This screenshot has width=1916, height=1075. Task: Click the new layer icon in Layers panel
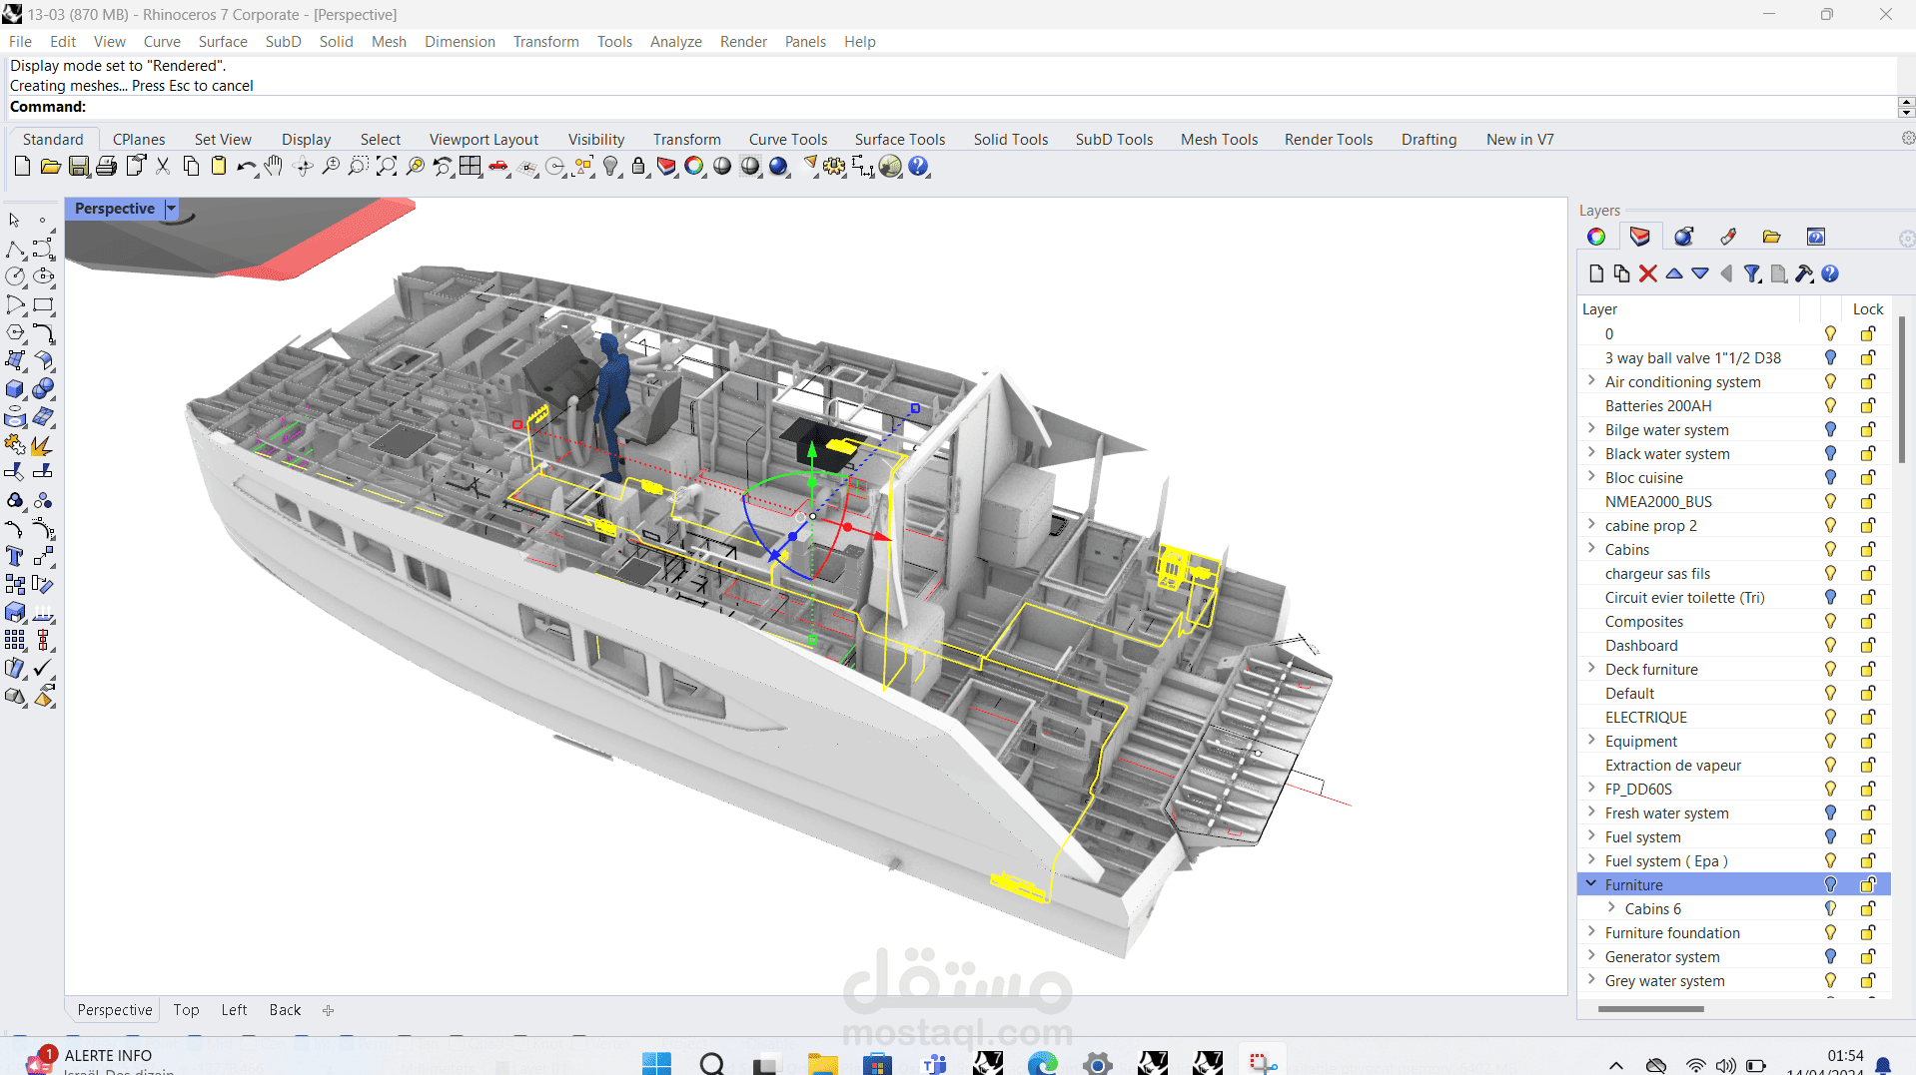coord(1596,273)
